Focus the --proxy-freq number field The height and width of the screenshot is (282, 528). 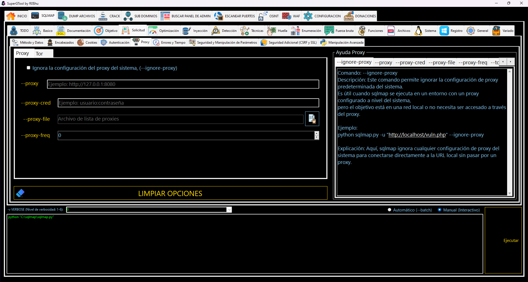point(186,135)
